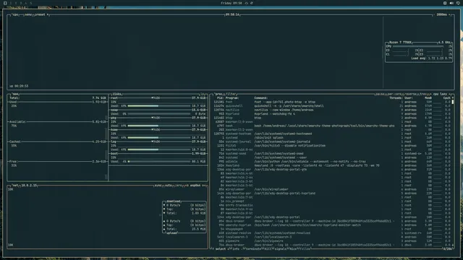Click the volume speaker icon in top bar

451,3
